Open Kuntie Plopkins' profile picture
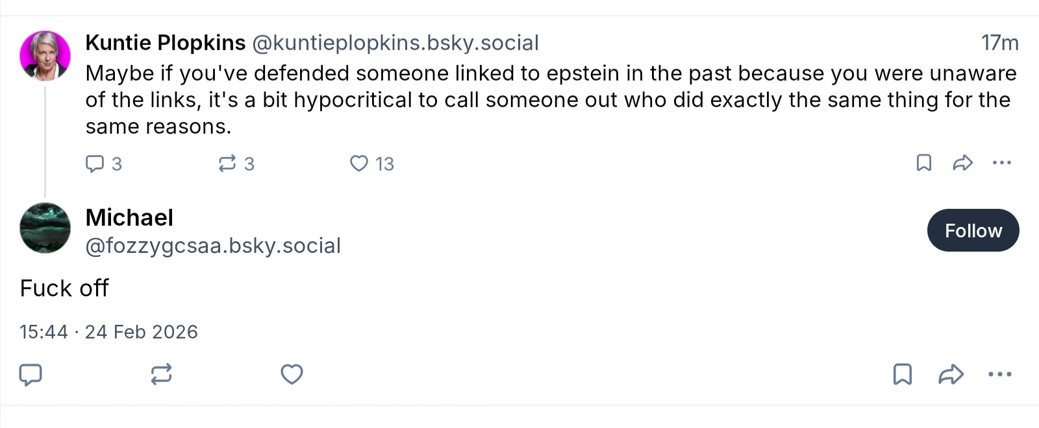The height and width of the screenshot is (428, 1039). point(45,56)
